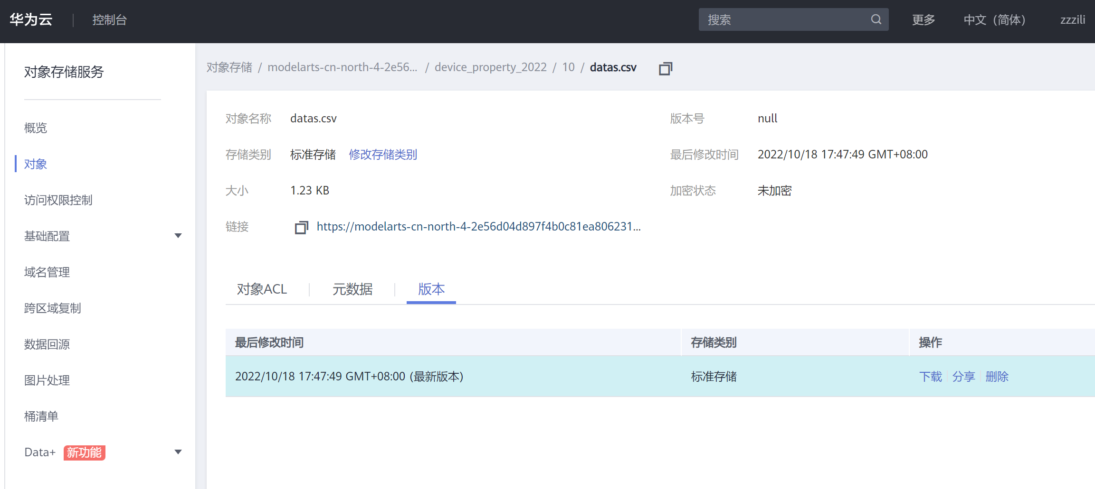Viewport: 1095px width, 489px height.
Task: Select 对象 in the sidebar
Action: pos(36,164)
